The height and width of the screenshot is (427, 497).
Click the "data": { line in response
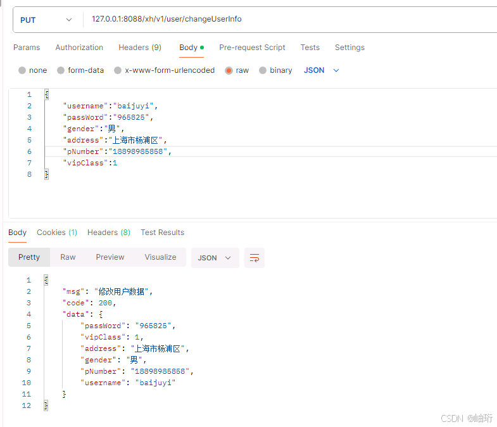pos(82,314)
